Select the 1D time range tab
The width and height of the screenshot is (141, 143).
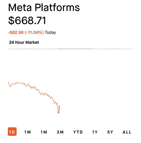(x=12, y=132)
